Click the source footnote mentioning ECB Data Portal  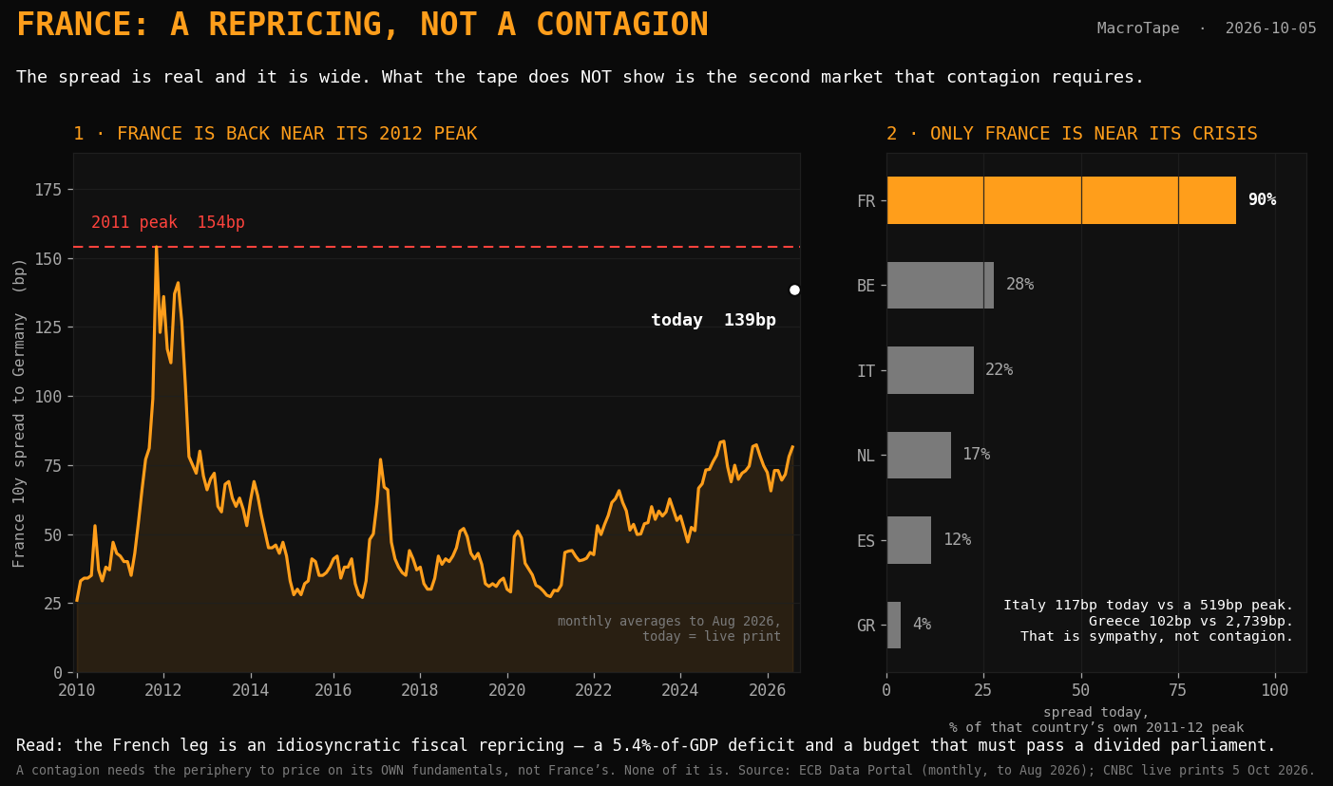tap(665, 771)
